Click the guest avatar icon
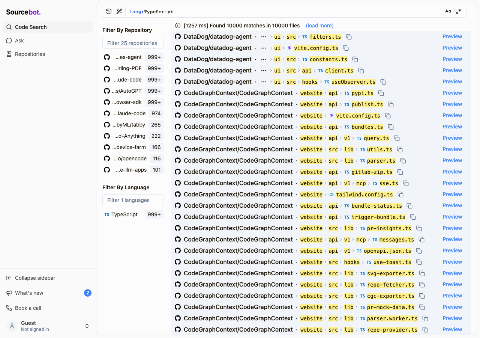 point(12,326)
